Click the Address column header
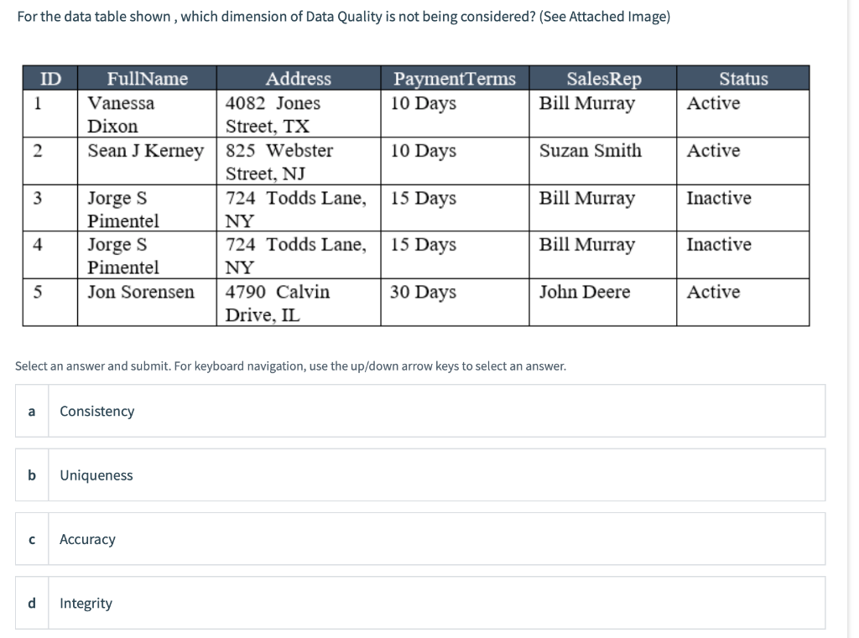859x638 pixels. [299, 79]
